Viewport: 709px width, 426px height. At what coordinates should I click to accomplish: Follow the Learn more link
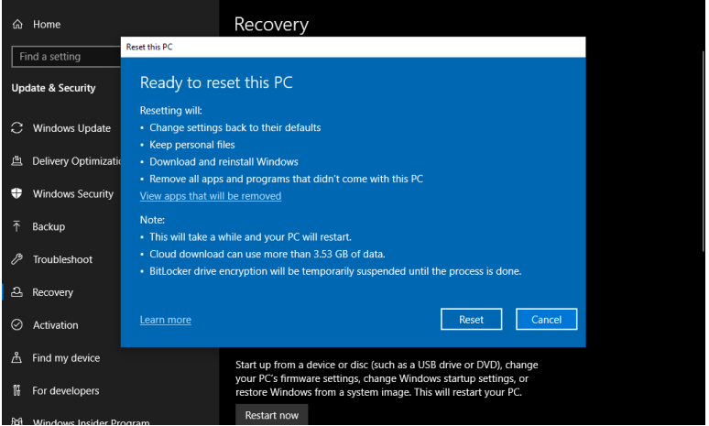point(166,320)
